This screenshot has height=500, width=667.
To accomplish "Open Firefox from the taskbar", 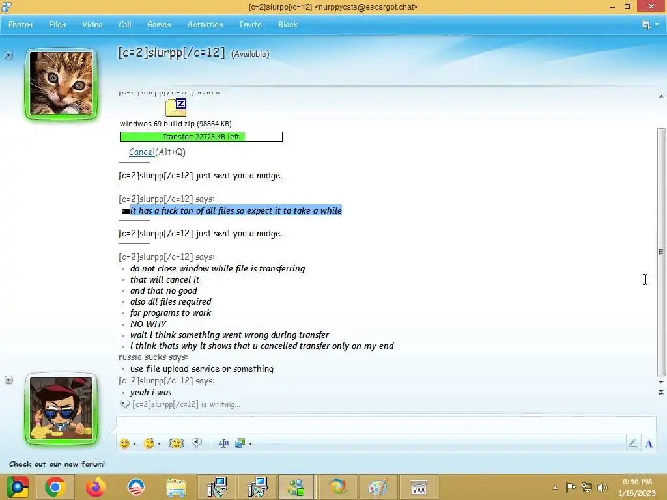I will tap(95, 487).
